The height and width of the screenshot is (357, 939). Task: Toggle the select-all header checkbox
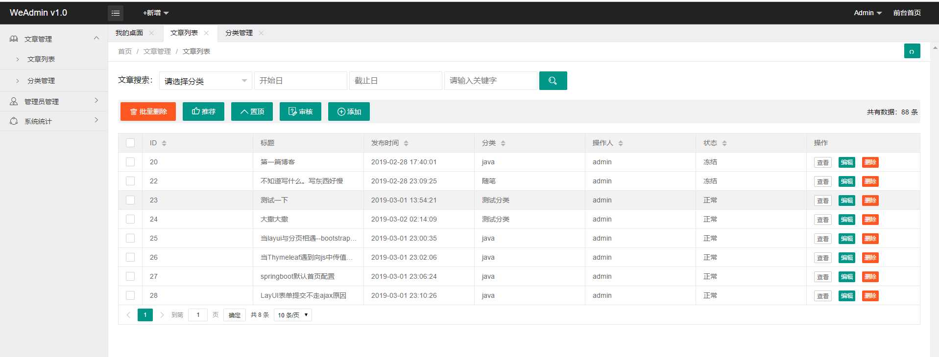130,143
